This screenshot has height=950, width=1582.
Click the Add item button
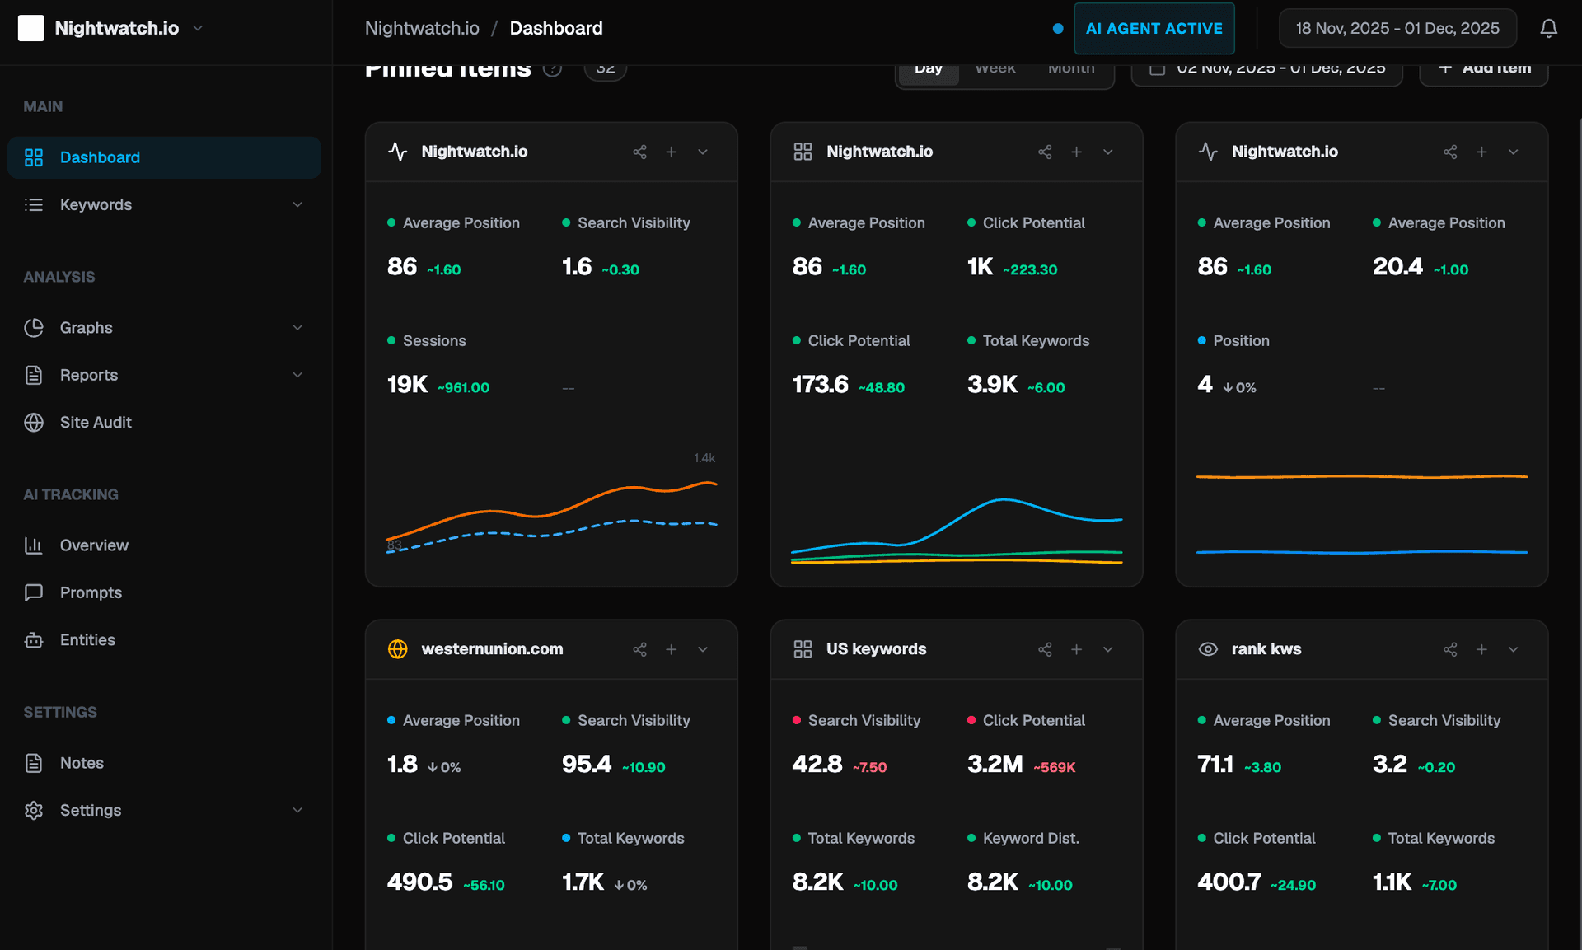click(1483, 73)
